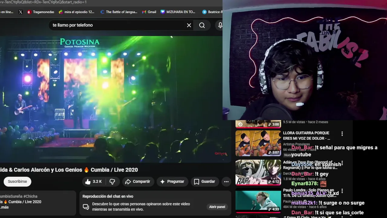
Task: Click the browser address bar URL
Action: tap(43, 2)
